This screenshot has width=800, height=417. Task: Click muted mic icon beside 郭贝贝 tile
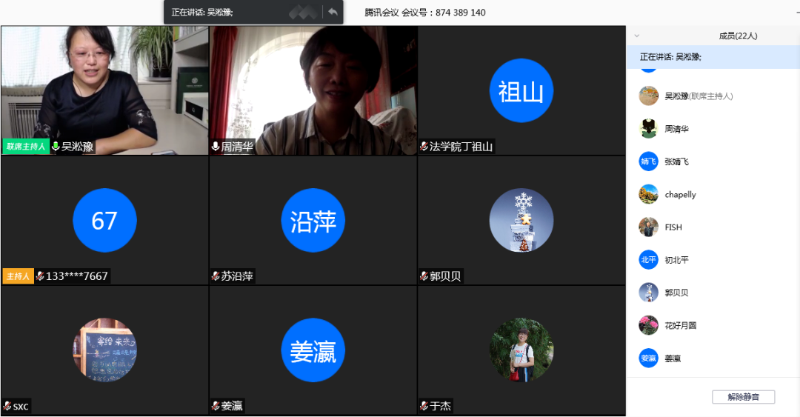tap(424, 276)
